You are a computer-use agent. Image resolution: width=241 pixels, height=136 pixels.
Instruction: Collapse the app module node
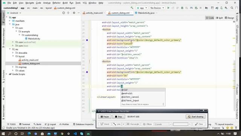point(7,17)
